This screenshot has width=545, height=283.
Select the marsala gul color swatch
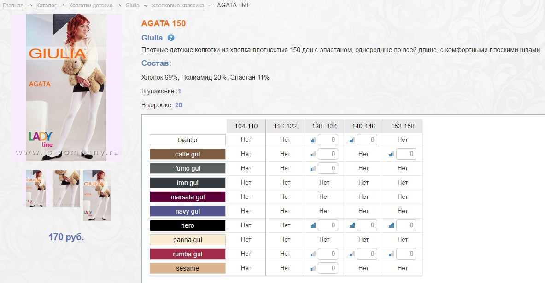pos(188,197)
